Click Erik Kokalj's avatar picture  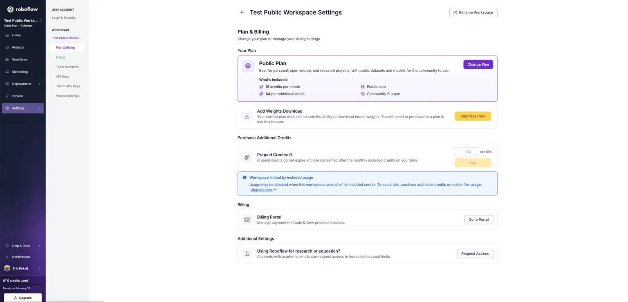coord(7,268)
